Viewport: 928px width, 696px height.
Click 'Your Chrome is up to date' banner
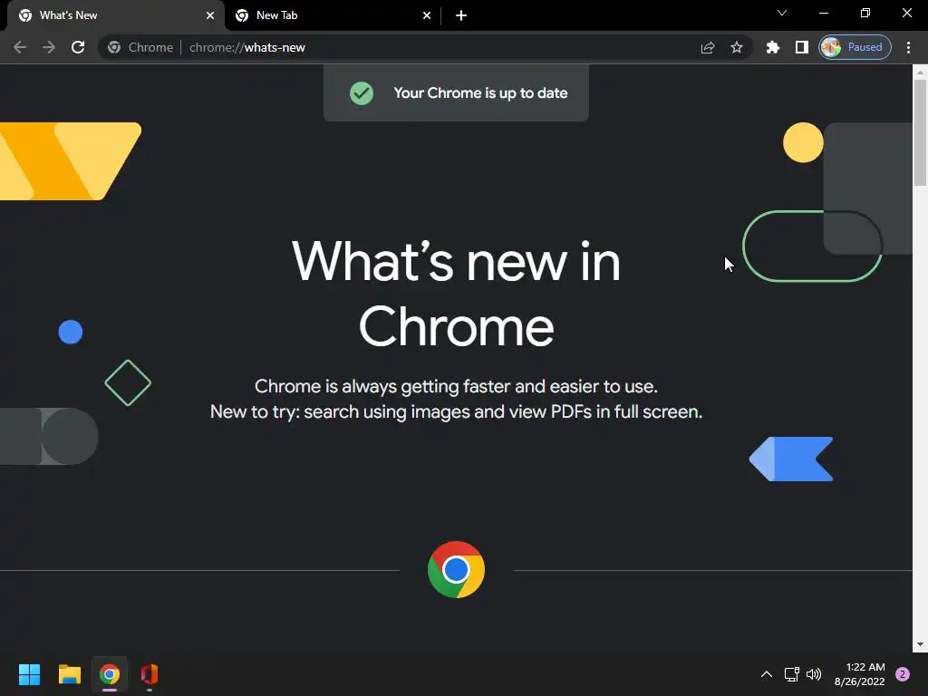click(456, 93)
